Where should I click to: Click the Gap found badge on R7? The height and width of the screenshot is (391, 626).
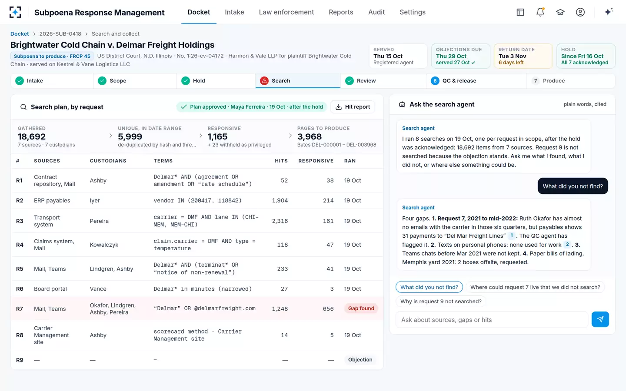361,308
